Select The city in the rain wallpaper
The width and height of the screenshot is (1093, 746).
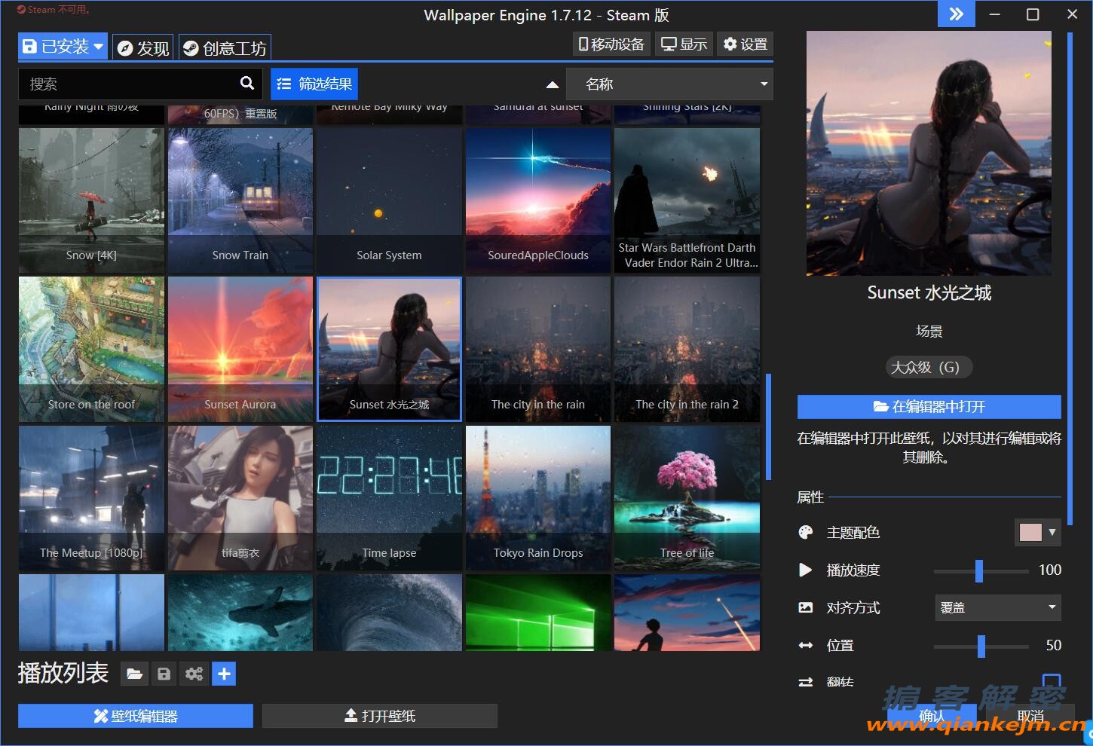point(538,349)
